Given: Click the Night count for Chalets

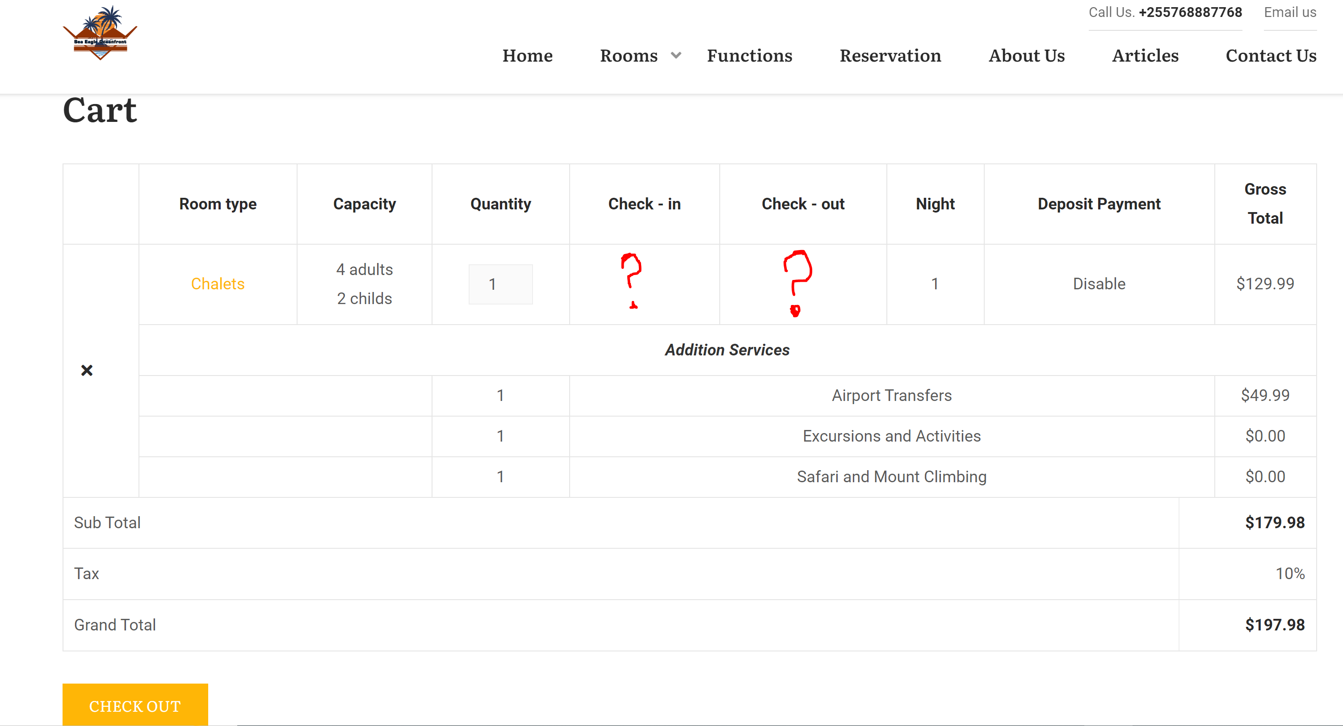Looking at the screenshot, I should (x=935, y=284).
